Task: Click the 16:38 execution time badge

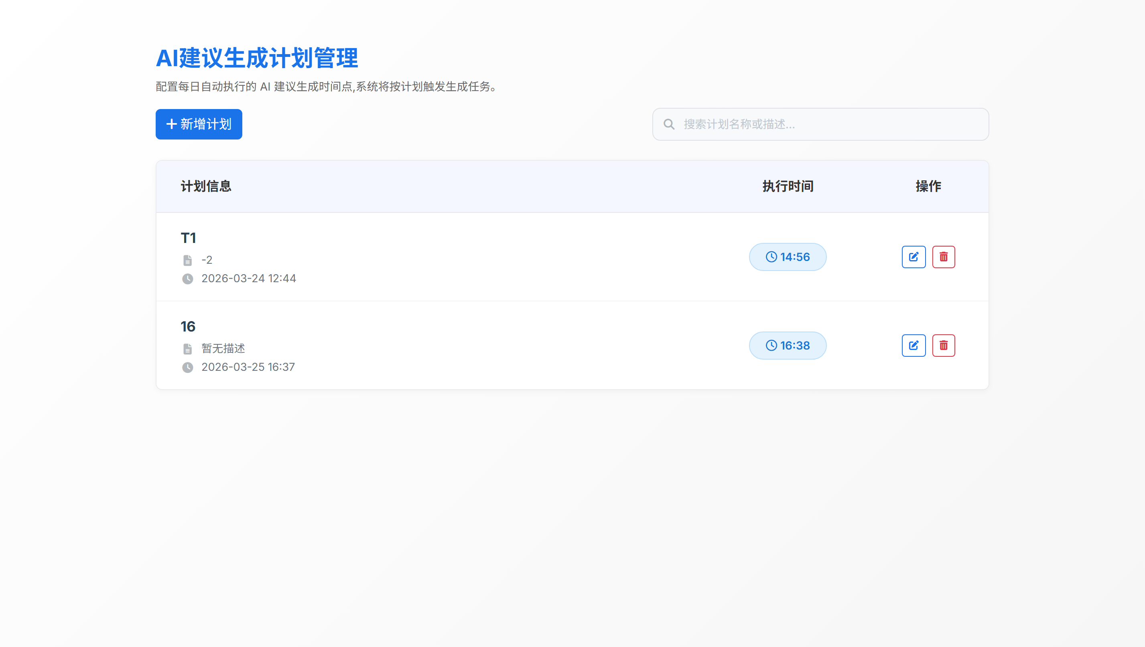Action: click(794, 345)
